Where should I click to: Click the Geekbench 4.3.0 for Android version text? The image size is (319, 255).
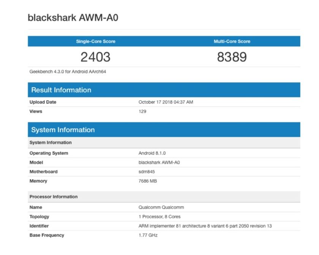[68, 71]
